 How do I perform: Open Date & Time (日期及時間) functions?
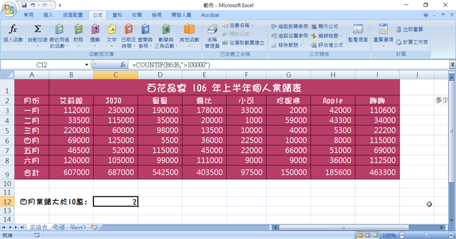point(128,36)
